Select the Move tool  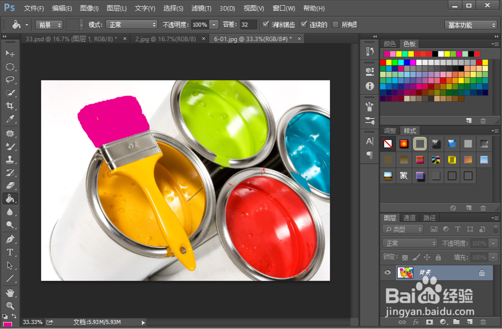coord(10,53)
